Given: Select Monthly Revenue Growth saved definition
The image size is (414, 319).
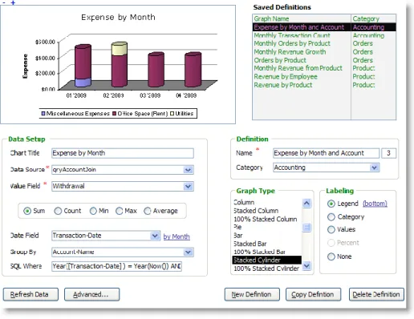Looking at the screenshot, I should click(290, 52).
